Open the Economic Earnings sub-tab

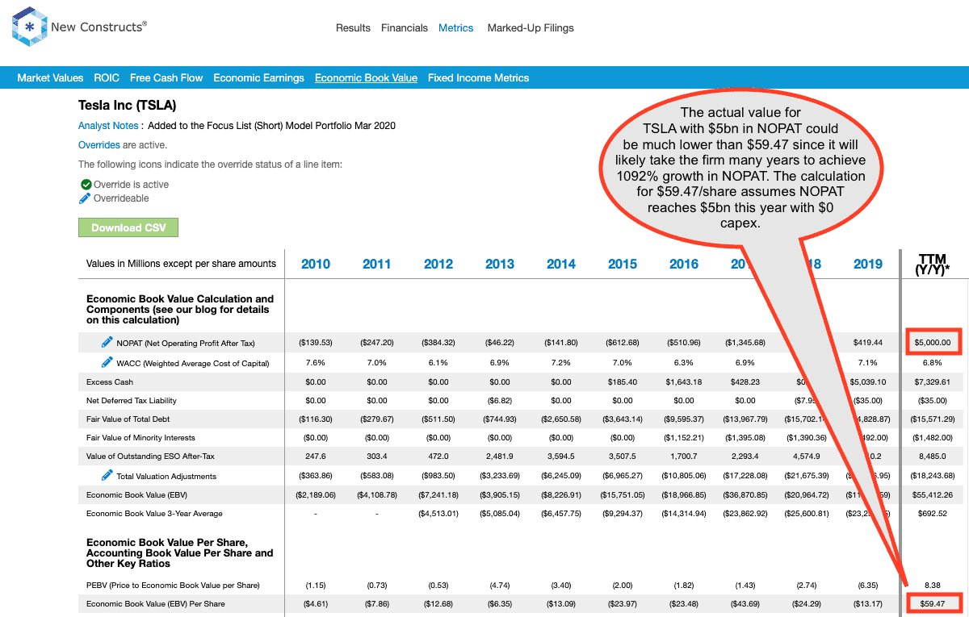coord(259,78)
